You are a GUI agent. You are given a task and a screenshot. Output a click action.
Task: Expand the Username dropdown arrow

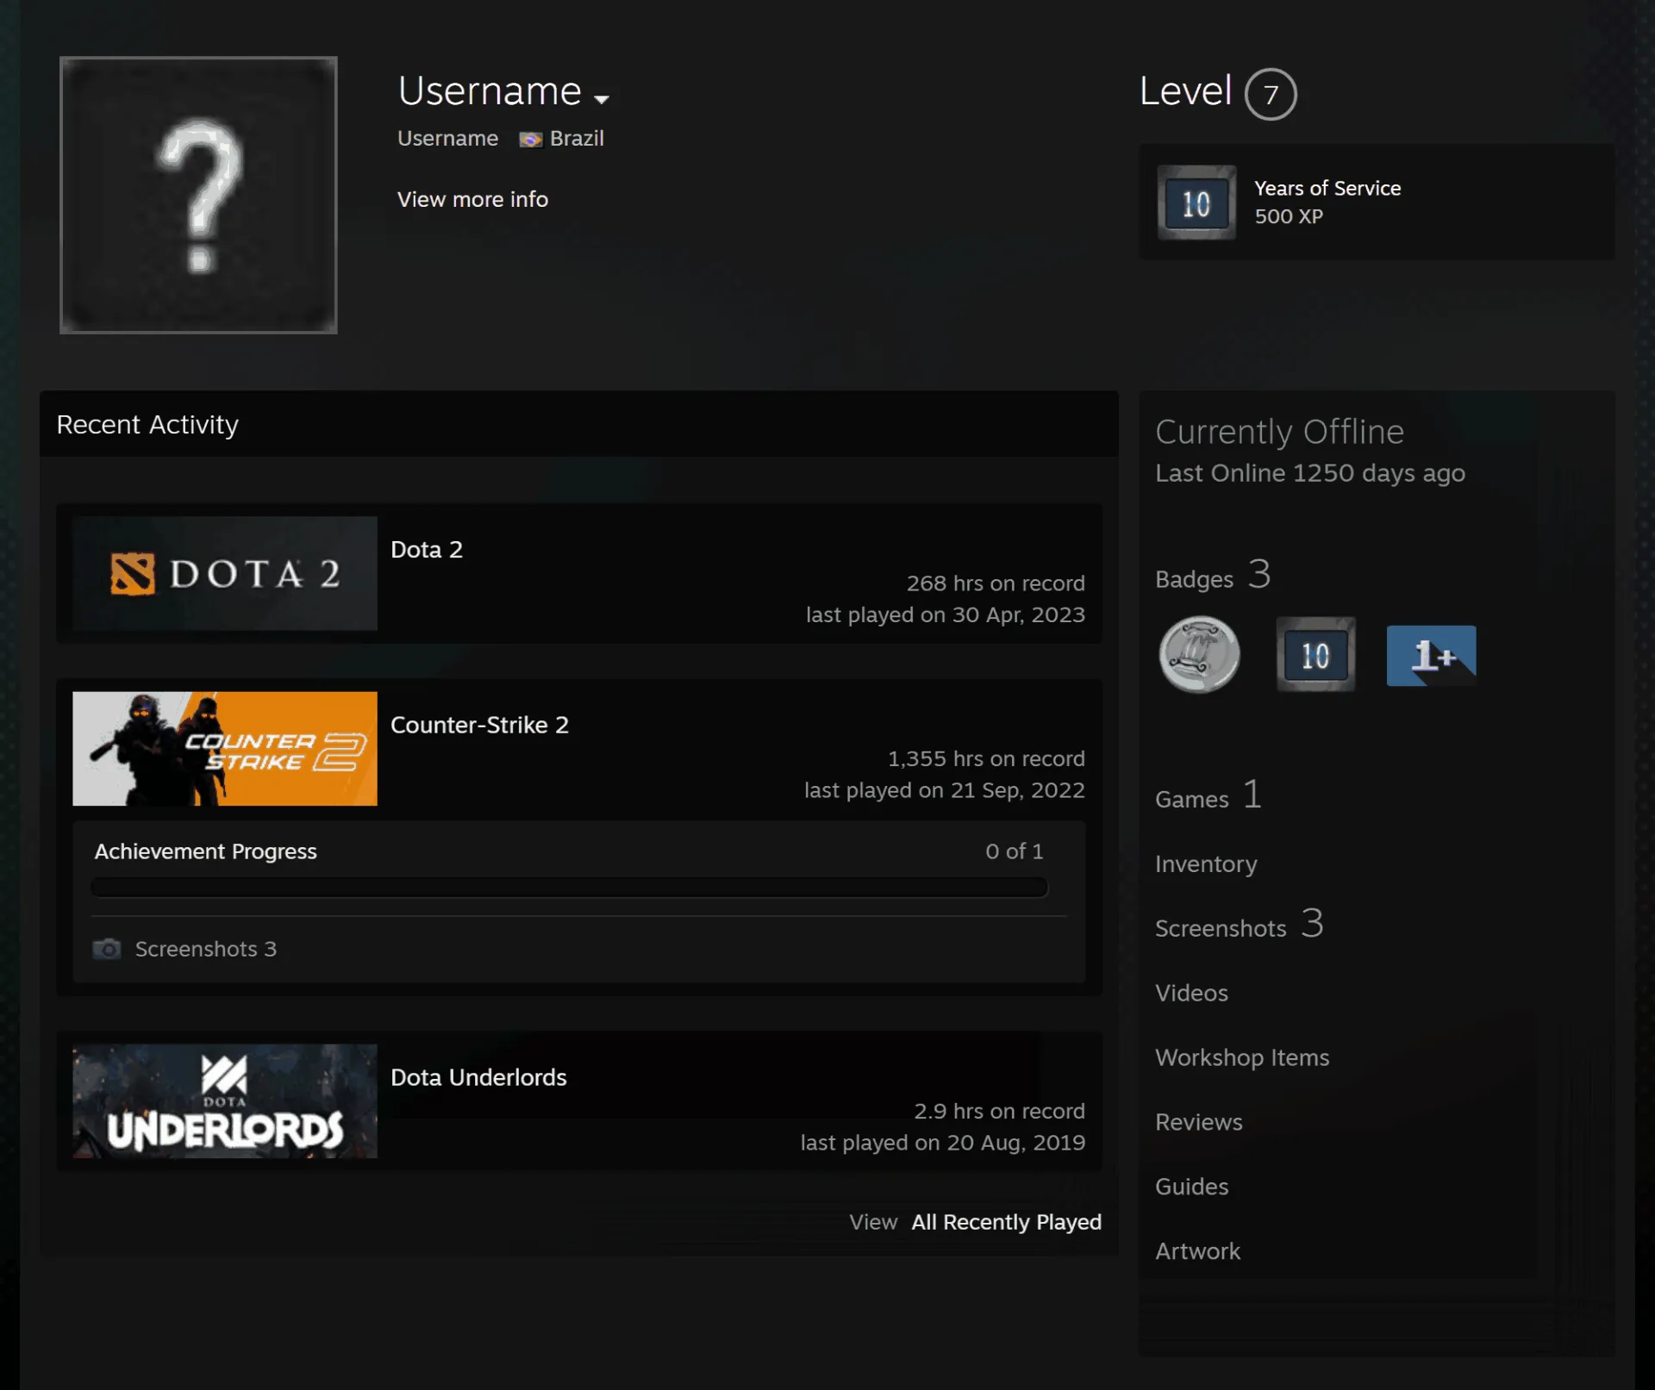point(602,99)
